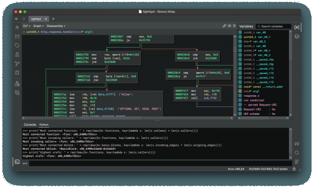
Task: Click the graph view horizontal scrollbar
Action: point(127,118)
